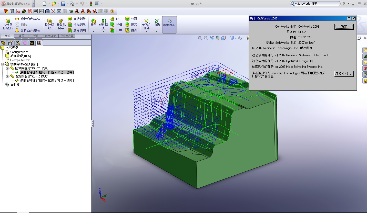Open the dropdown arrow under 曲线
The height and width of the screenshot is (213, 367).
click(157, 32)
